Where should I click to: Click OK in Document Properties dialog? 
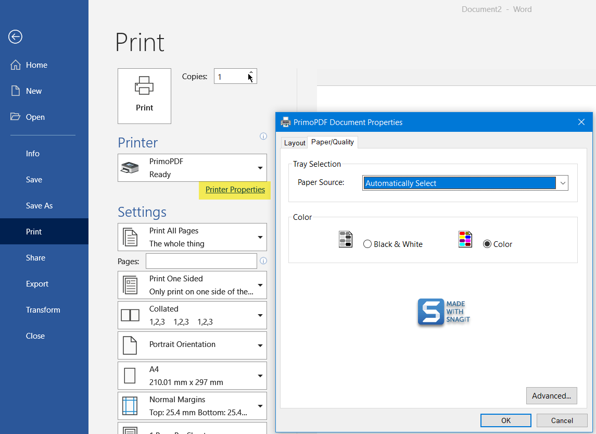[506, 420]
